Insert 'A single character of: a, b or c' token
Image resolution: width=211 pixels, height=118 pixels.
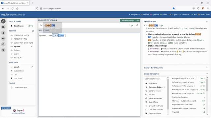[x=188, y=78]
